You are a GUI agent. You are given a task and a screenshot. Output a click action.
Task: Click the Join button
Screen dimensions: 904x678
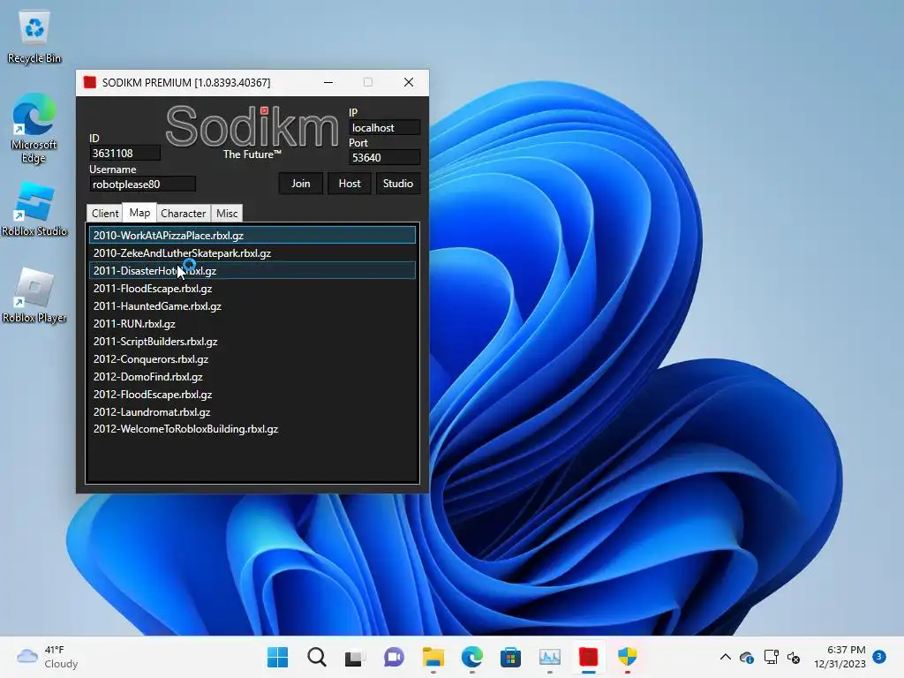click(300, 184)
